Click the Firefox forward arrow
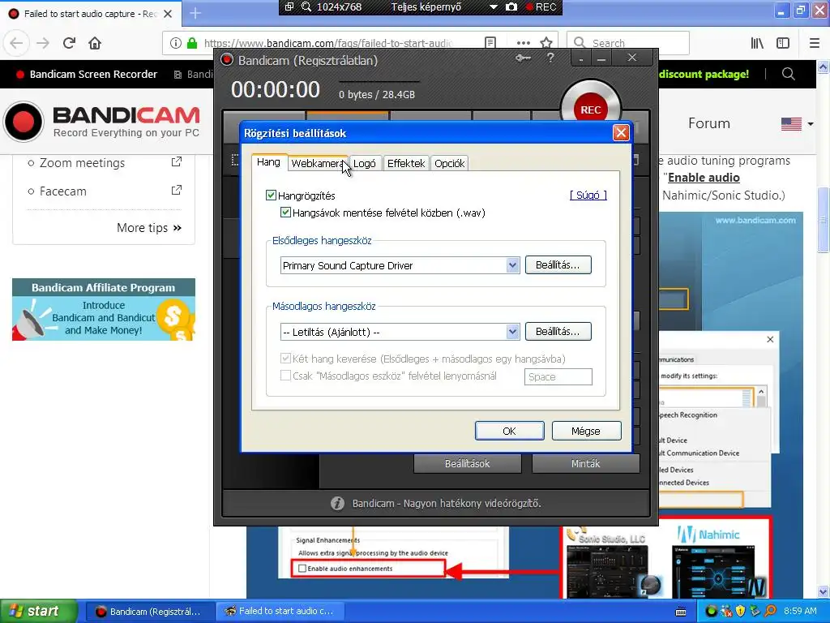Viewport: 830px width, 623px height. tap(43, 43)
